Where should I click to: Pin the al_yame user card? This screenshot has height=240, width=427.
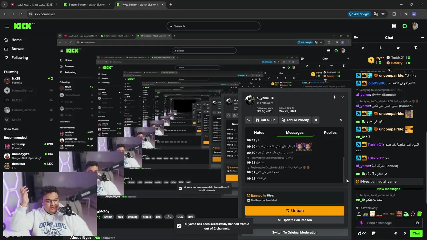pyautogui.click(x=334, y=97)
